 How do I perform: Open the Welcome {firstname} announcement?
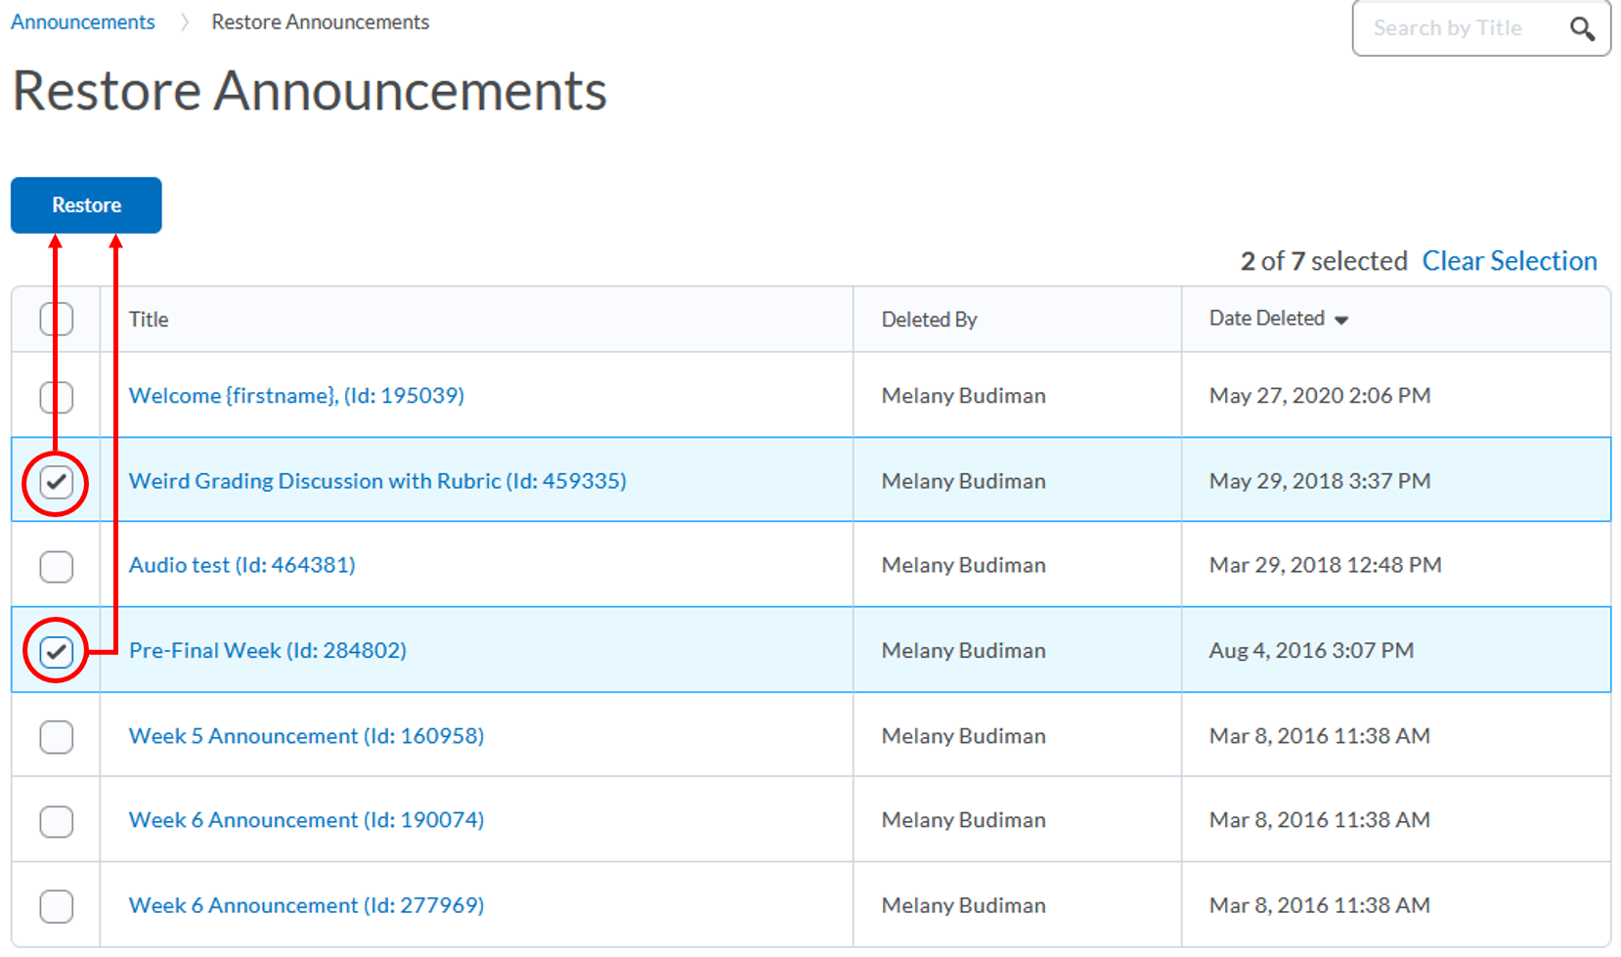[296, 397]
